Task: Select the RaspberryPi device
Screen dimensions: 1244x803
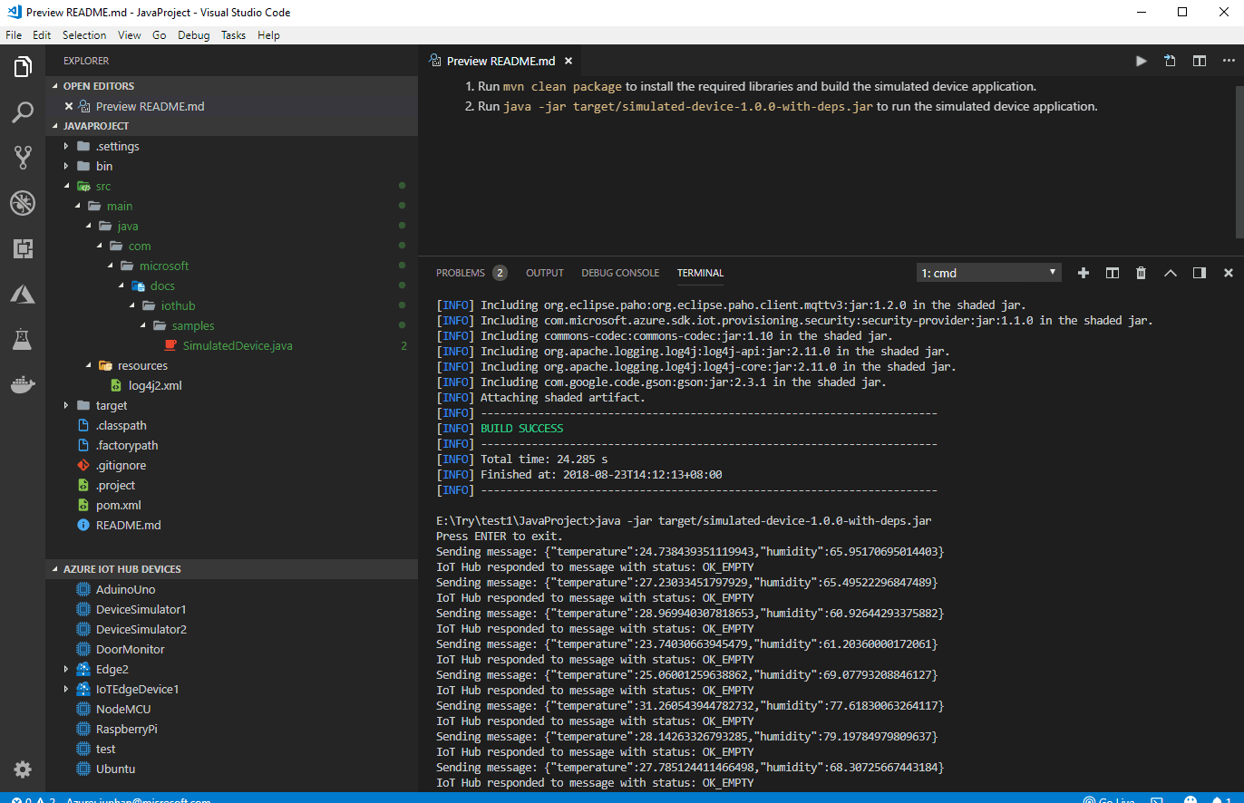Action: 127,729
